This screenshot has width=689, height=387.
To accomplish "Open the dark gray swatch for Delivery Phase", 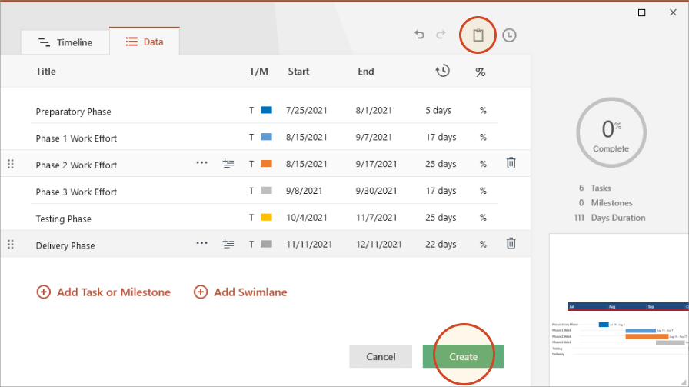I will coord(266,244).
